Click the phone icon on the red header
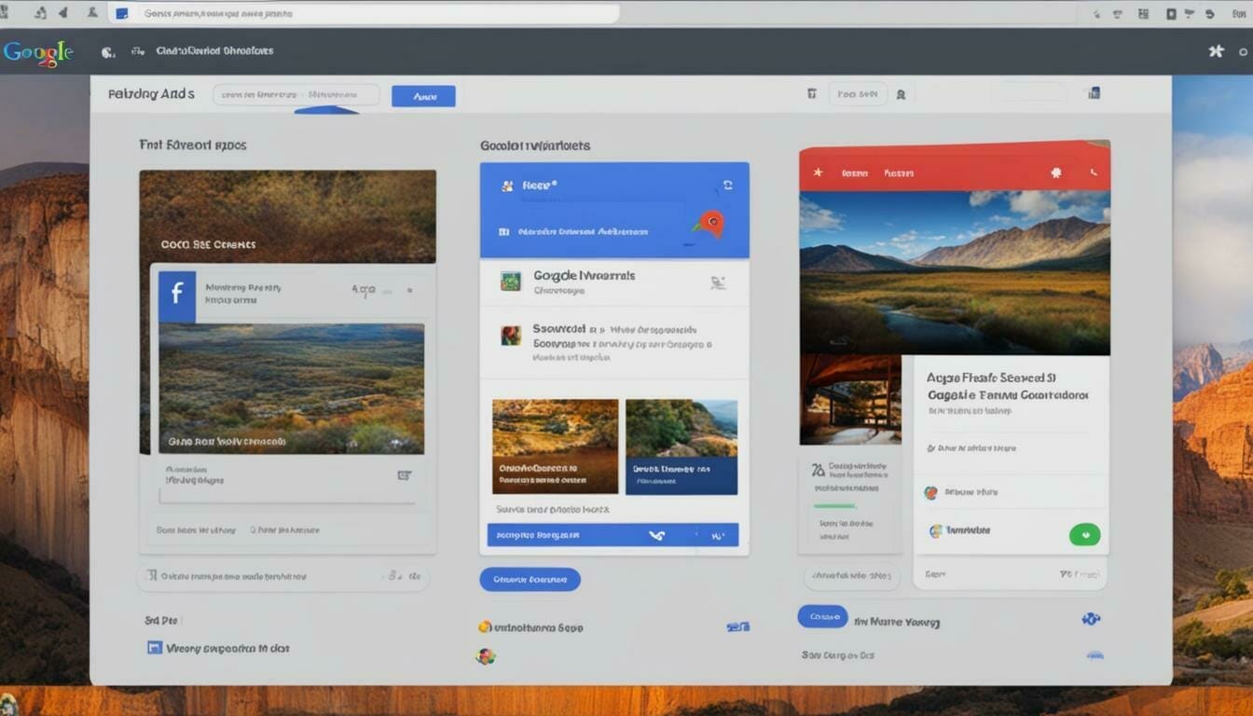Viewport: 1253px width, 716px height. [1093, 172]
